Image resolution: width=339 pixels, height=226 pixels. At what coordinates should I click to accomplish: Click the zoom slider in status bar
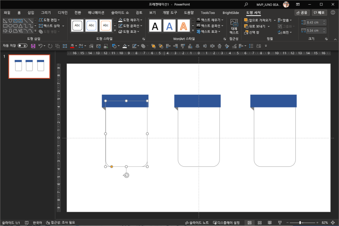(301, 223)
